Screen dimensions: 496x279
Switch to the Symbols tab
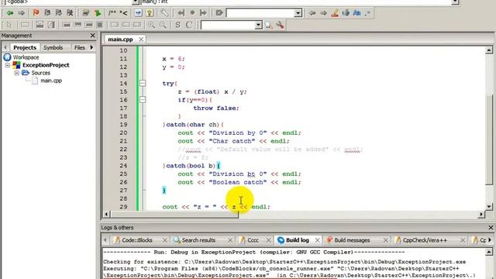53,47
